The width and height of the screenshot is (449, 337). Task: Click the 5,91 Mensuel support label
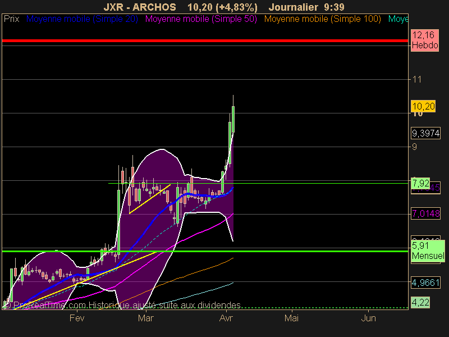[x=428, y=251]
